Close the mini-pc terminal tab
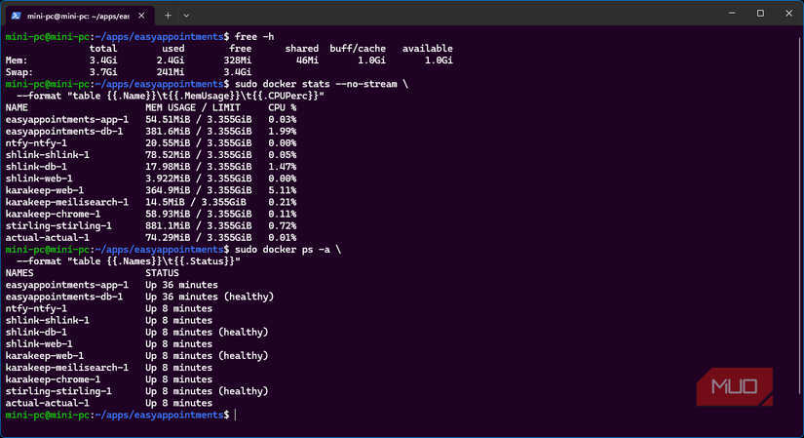Image resolution: width=804 pixels, height=438 pixels. point(141,16)
